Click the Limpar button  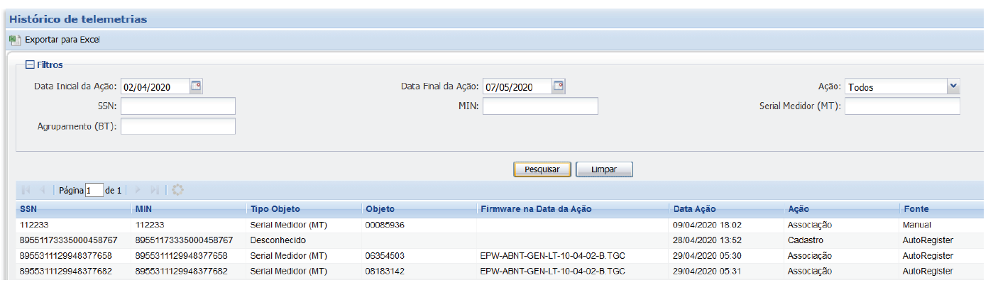pos(604,169)
